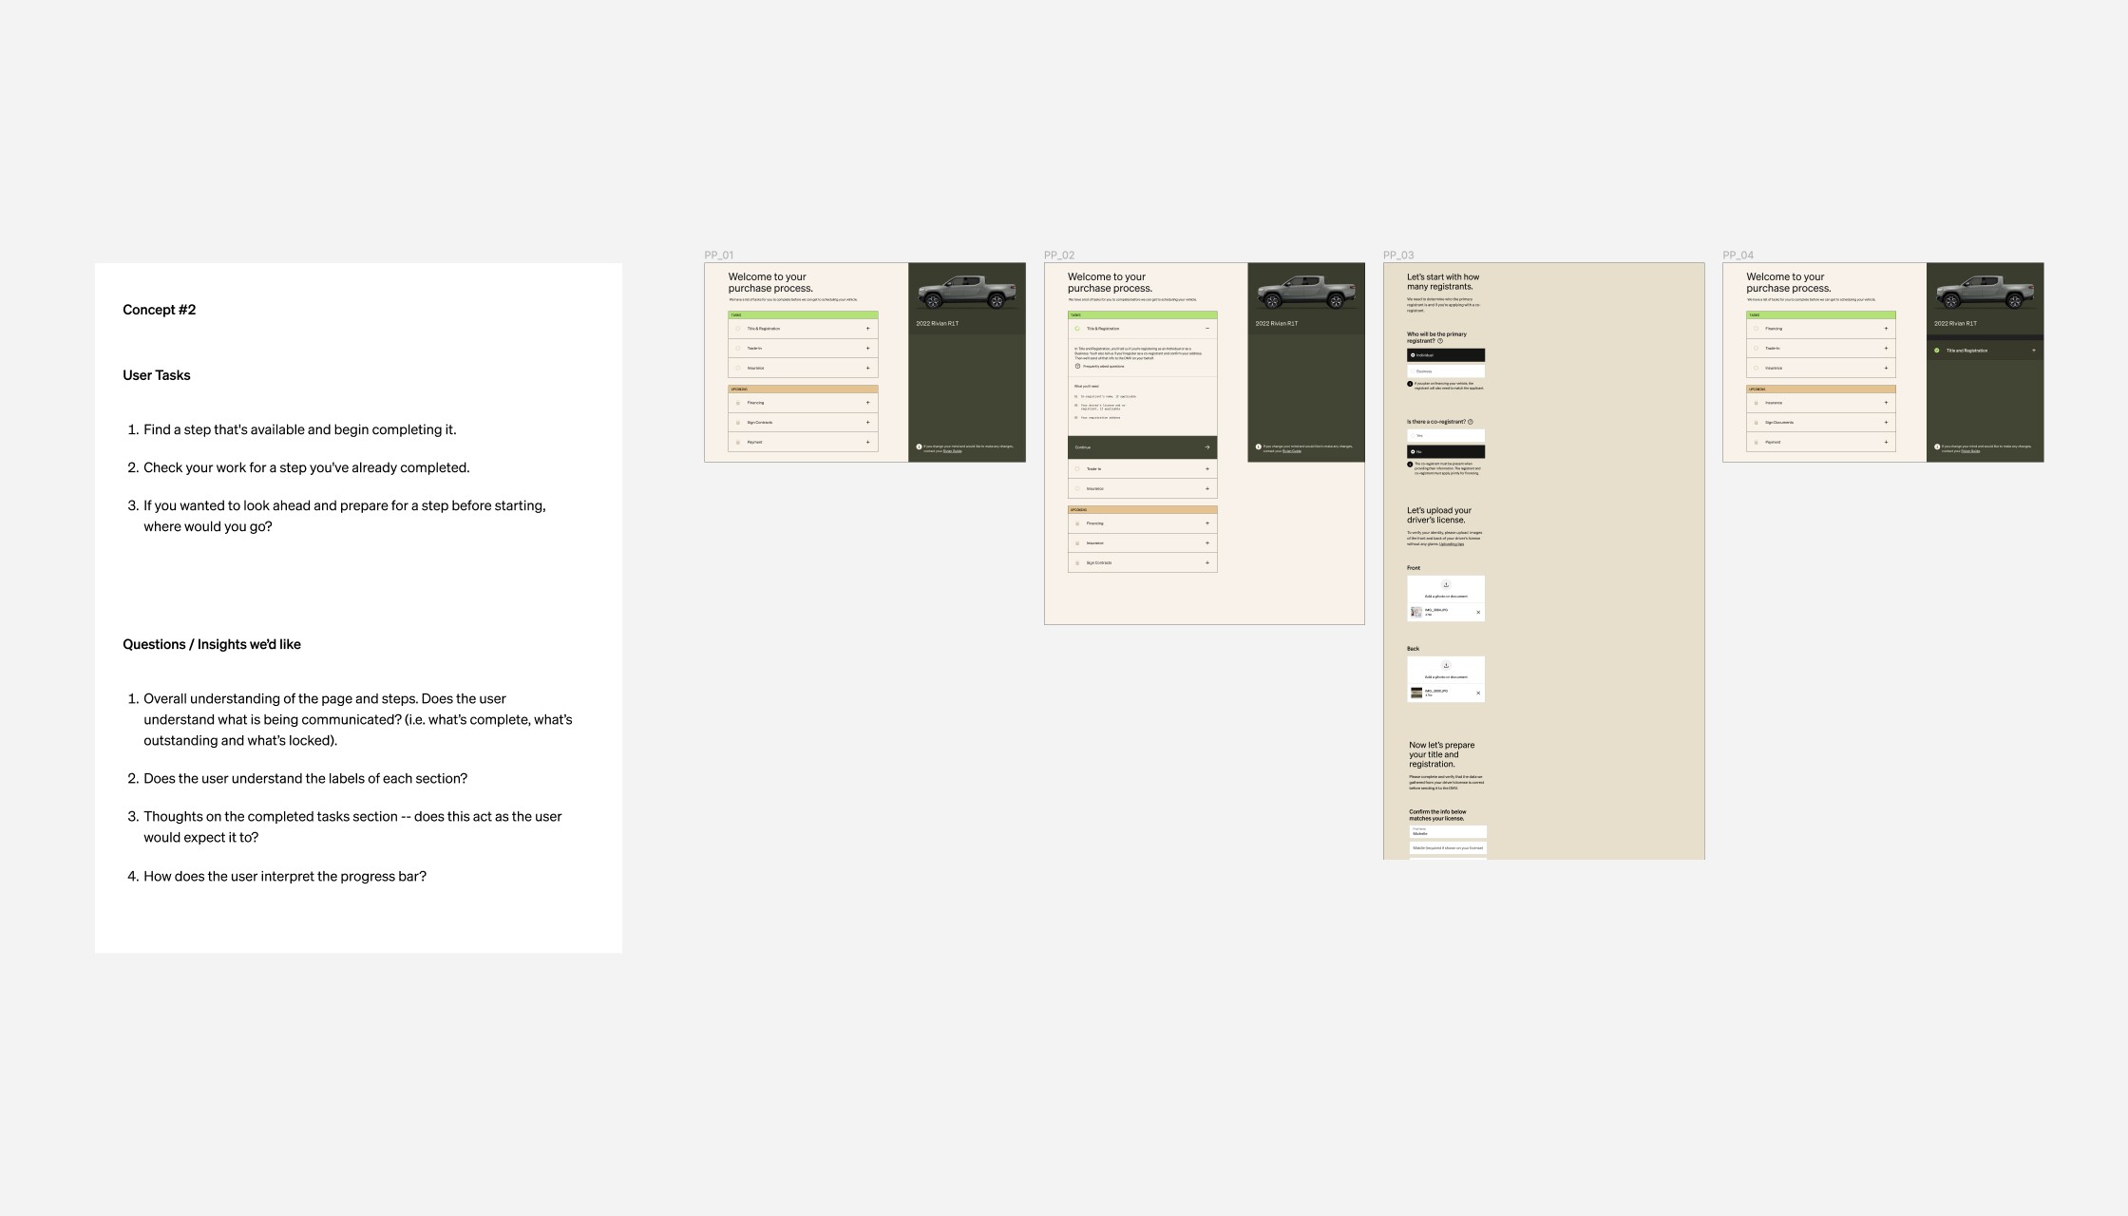Viewport: 2128px width, 1216px height.
Task: Click help icon beside primary registrant question
Action: pyautogui.click(x=1440, y=341)
